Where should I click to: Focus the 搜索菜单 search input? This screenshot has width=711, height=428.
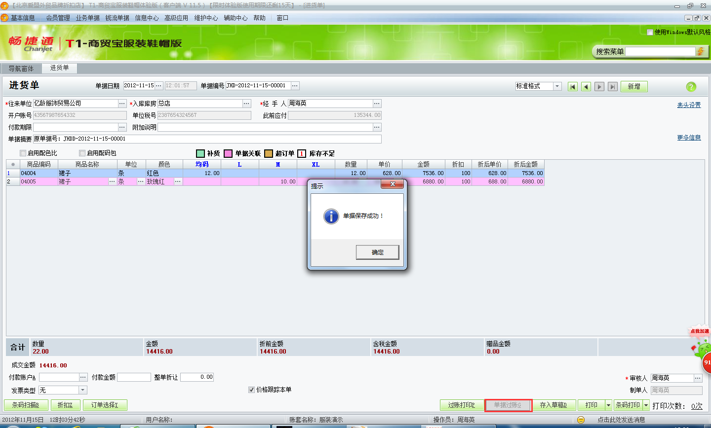661,51
